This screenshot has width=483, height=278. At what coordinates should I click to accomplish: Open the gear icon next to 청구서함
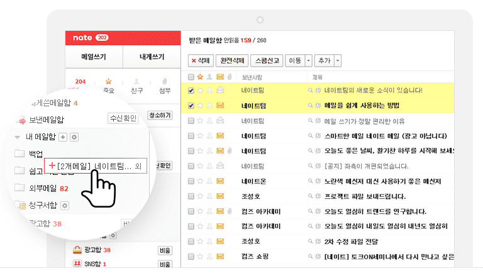65,206
